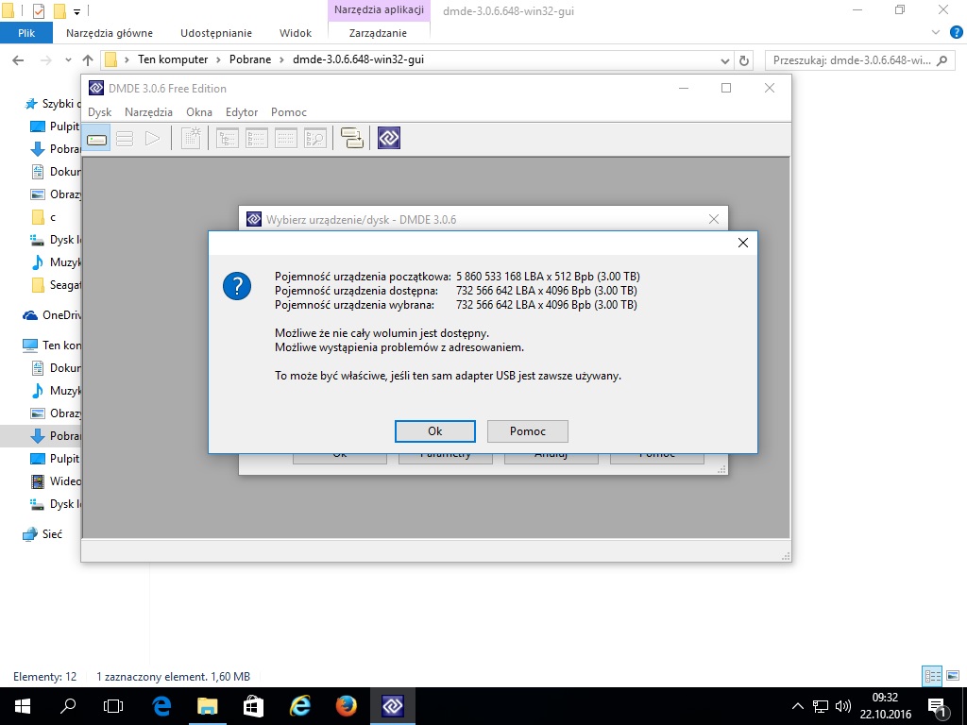Screen dimensions: 967x725
Task: Open the Action Center notification icon
Action: click(x=936, y=706)
